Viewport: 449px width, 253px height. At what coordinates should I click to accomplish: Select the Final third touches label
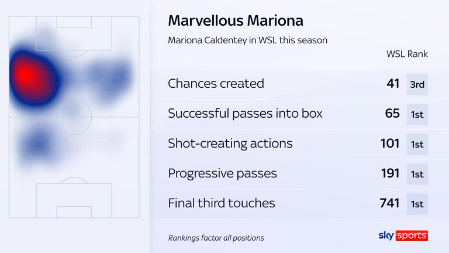[x=222, y=203]
